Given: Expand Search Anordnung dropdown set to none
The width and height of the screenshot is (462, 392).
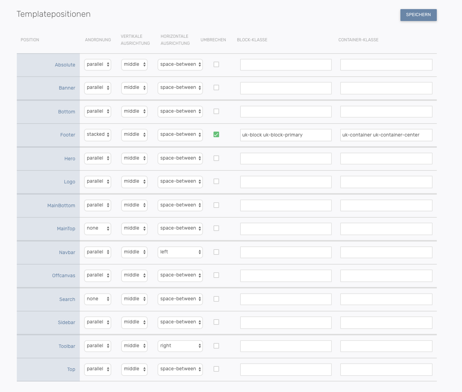Looking at the screenshot, I should click(98, 299).
